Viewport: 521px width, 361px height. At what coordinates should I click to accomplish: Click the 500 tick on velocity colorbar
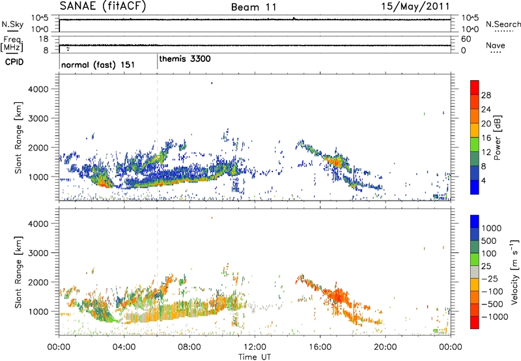tap(489, 240)
